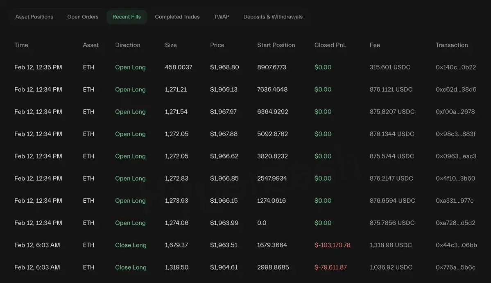
Task: Select the Recent Fills tab
Action: point(127,17)
